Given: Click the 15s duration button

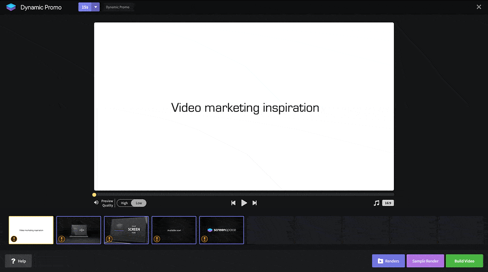Looking at the screenshot, I should click(x=85, y=7).
